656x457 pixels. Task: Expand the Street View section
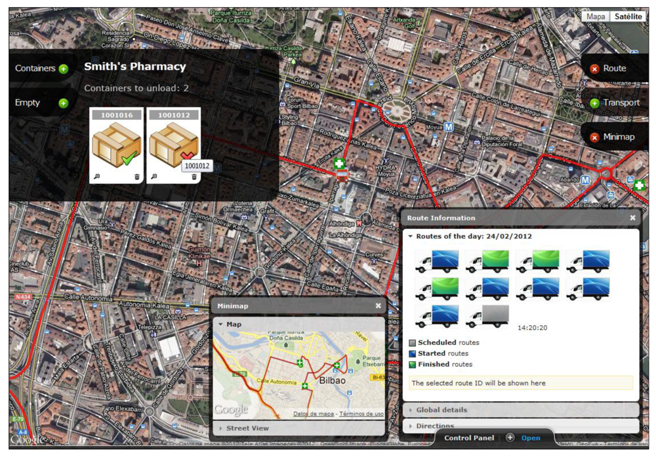(x=298, y=428)
